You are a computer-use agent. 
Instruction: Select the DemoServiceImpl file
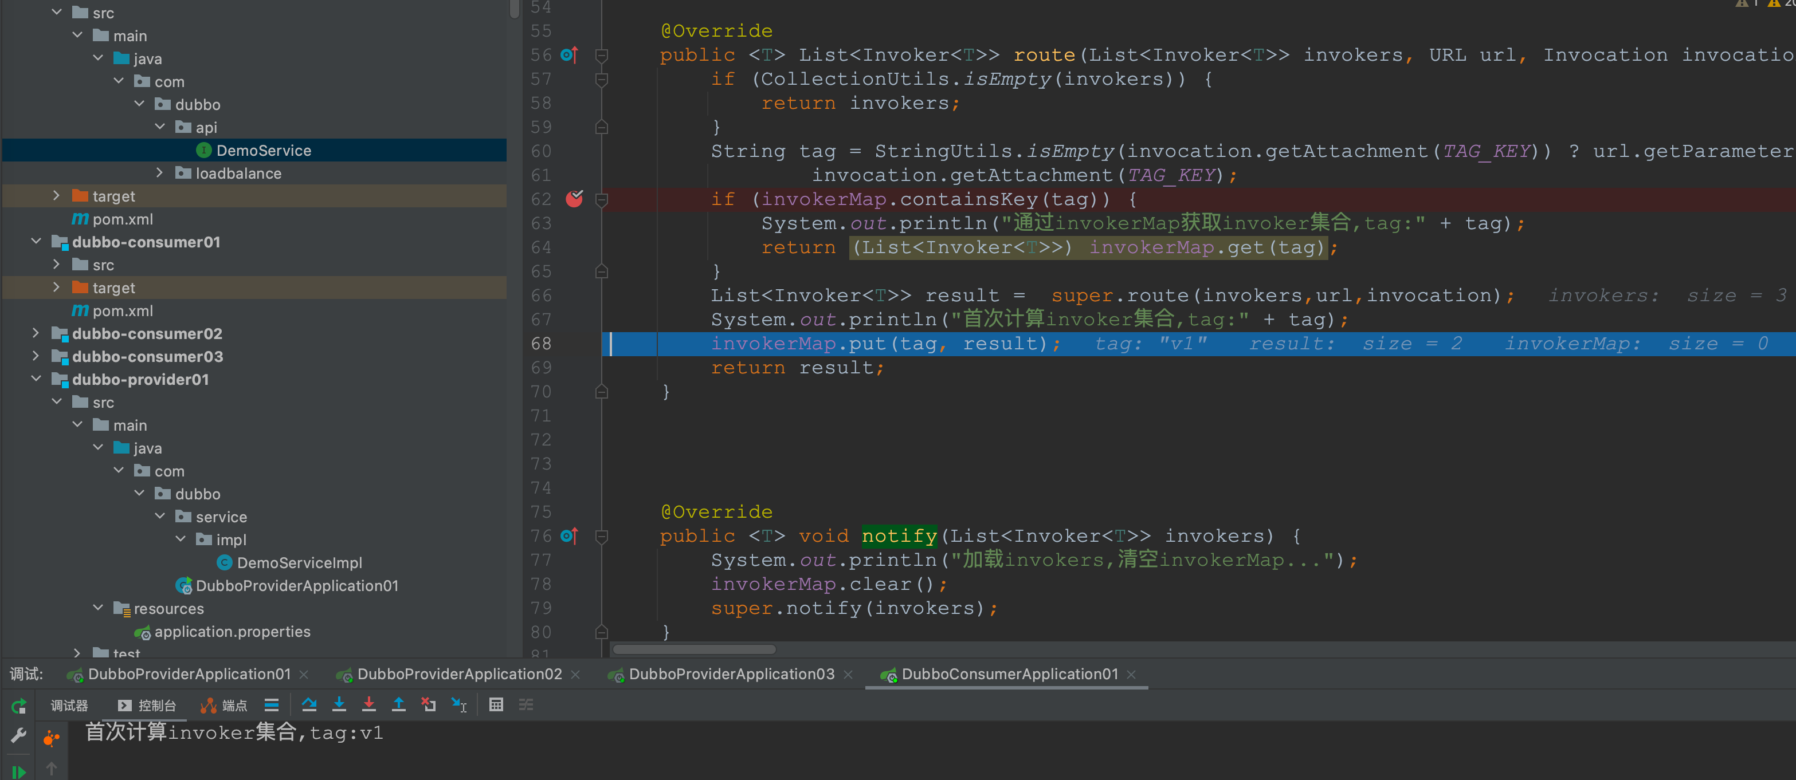(x=299, y=562)
